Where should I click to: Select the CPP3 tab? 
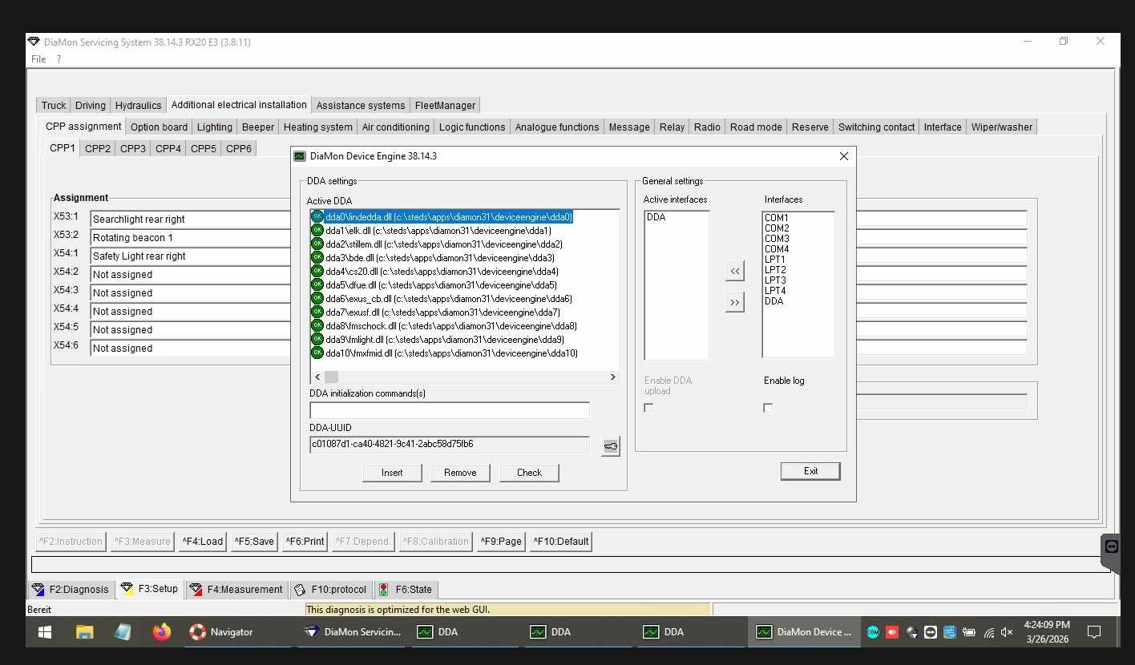coord(133,148)
